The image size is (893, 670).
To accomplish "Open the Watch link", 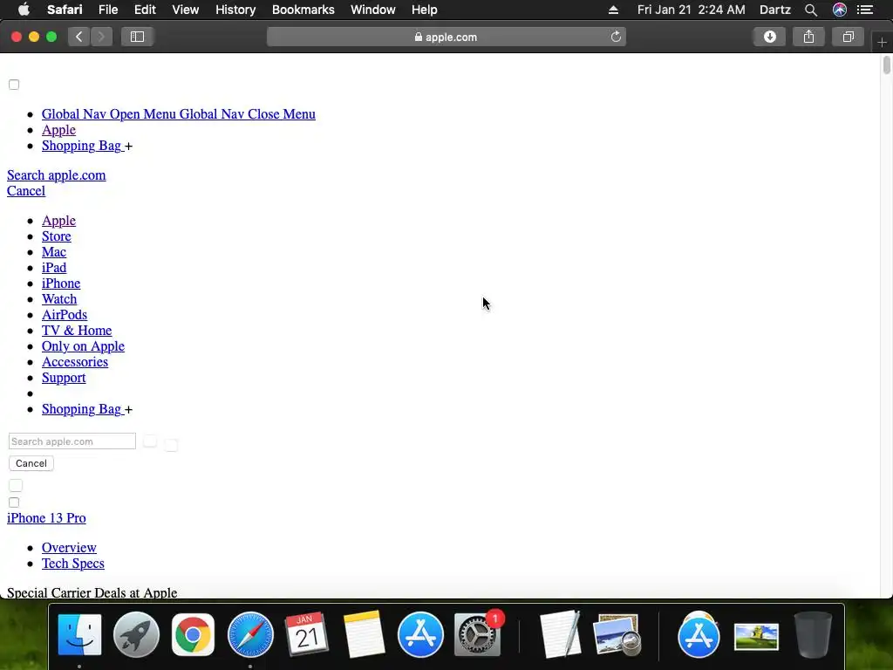I will (x=59, y=299).
